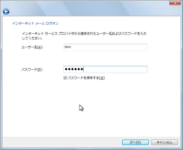This screenshot has width=183, height=150.
Task: Click the インターネット メール ログオン heading
Action: (x=35, y=23)
